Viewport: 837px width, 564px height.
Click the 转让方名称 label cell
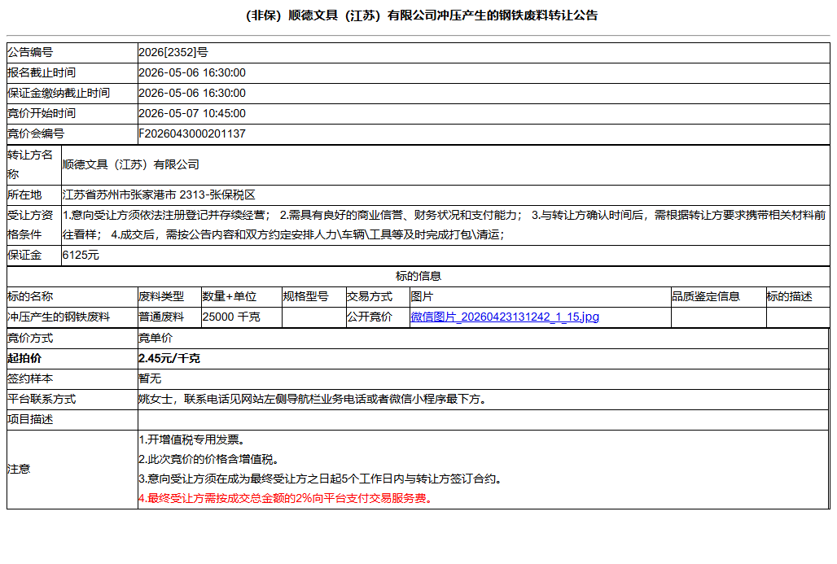[34, 165]
